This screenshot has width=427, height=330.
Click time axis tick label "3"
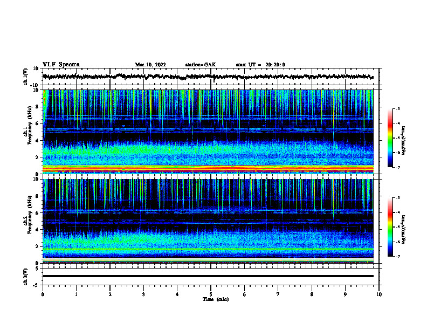pos(143,294)
